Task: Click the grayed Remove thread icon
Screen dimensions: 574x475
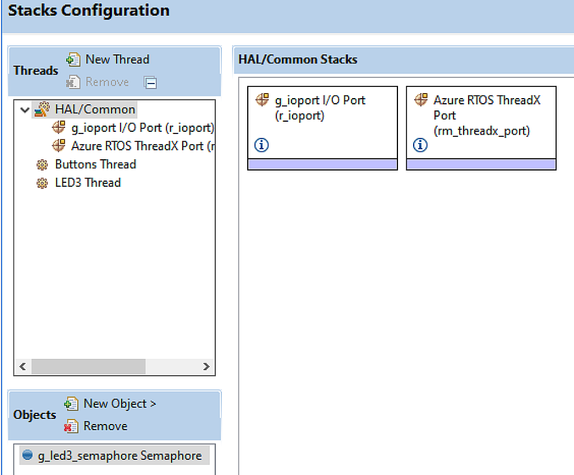Action: (x=73, y=81)
